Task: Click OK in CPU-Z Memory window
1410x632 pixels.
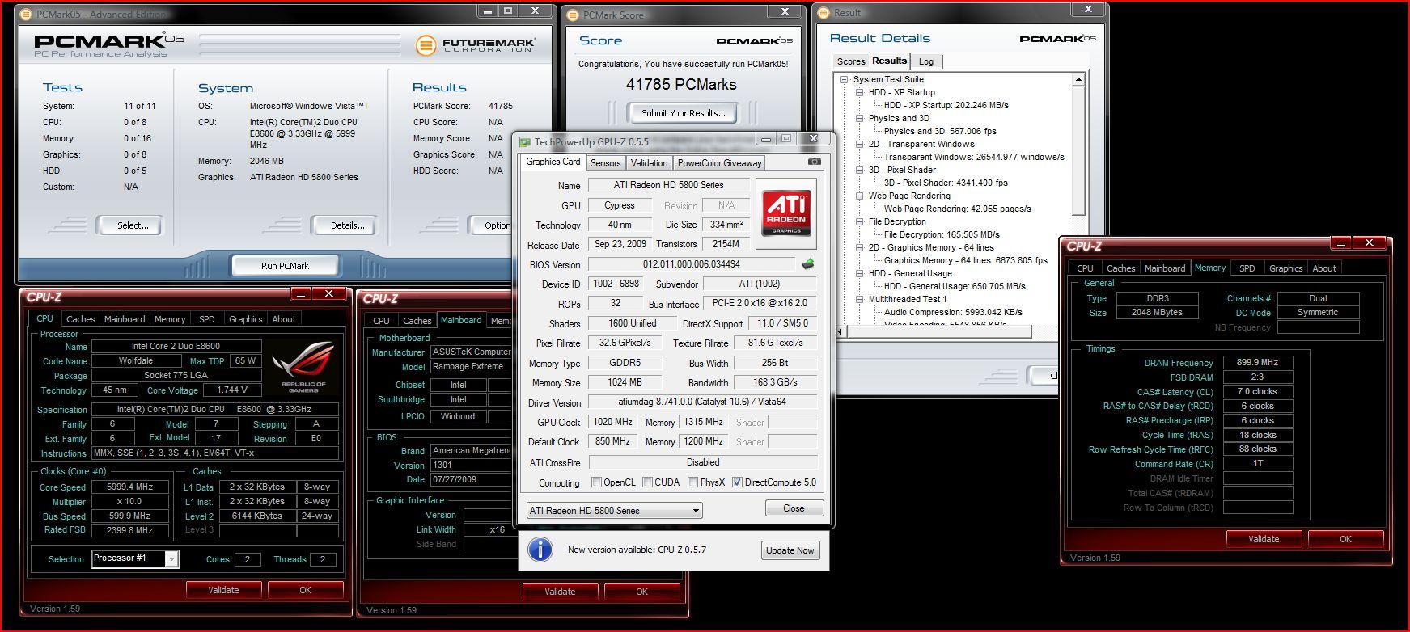Action: coord(1345,539)
